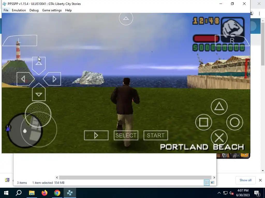Click Explorer horizontal scrollbar left arrow
This screenshot has width=265, height=198.
pyautogui.click(x=57, y=177)
